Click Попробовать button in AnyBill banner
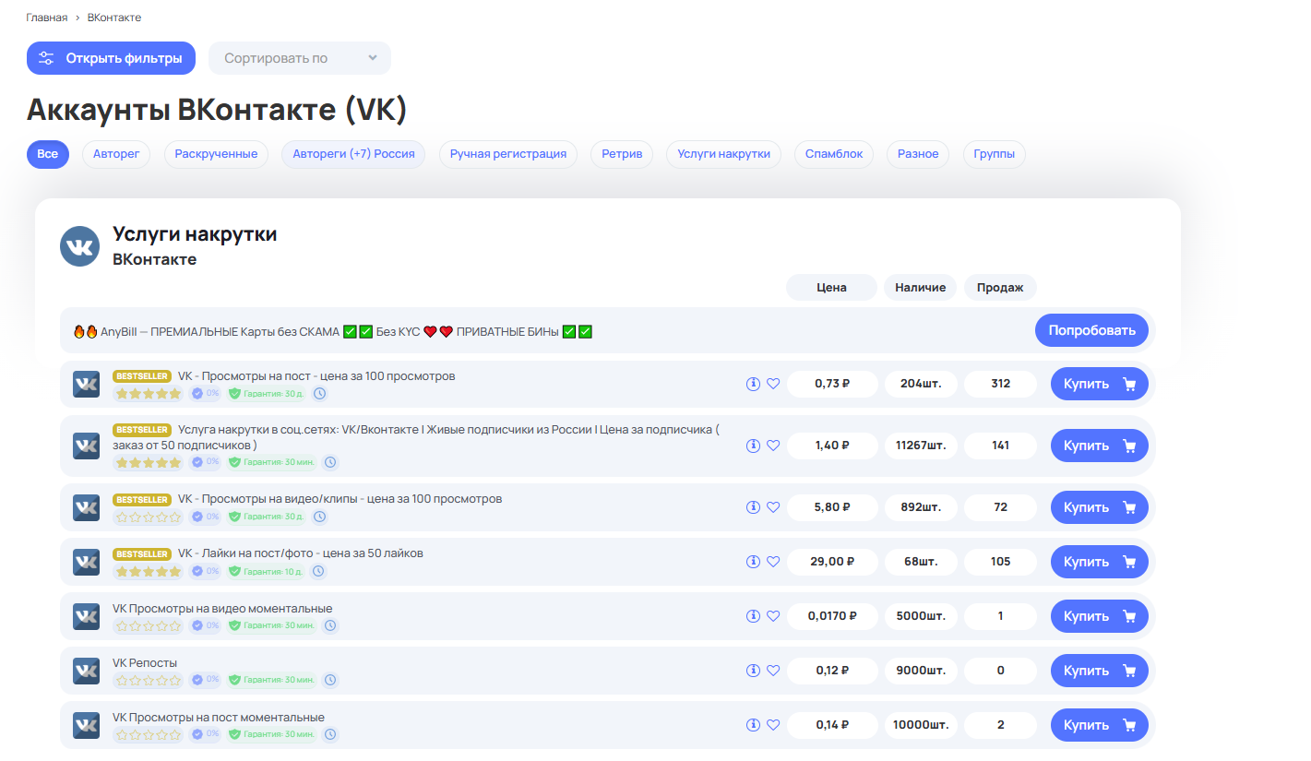 pyautogui.click(x=1091, y=330)
